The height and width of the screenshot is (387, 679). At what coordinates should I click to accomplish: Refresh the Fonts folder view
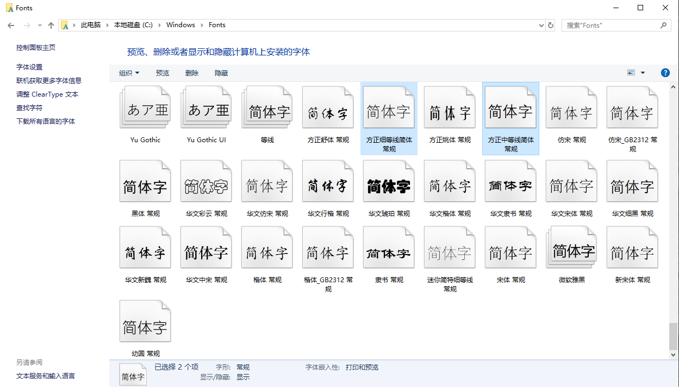(x=551, y=25)
